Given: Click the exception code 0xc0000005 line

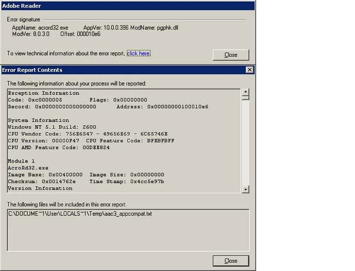Looking at the screenshot, I should [x=77, y=100].
